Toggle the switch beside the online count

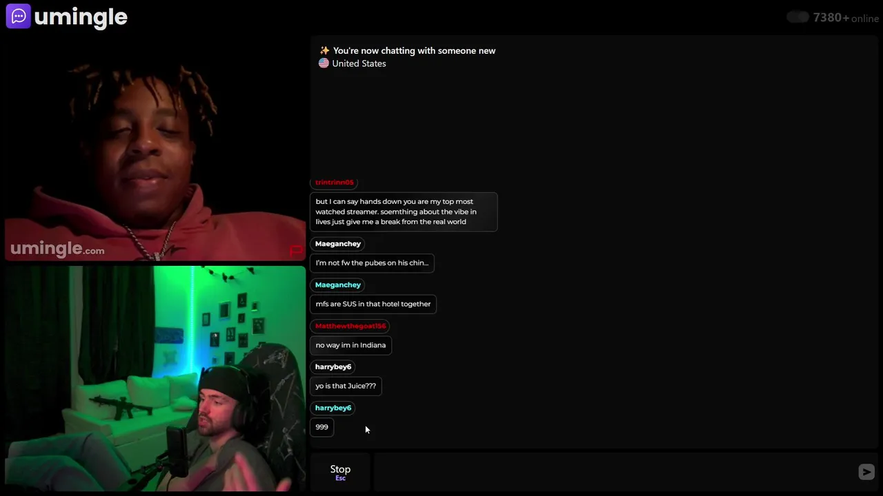[x=797, y=17]
